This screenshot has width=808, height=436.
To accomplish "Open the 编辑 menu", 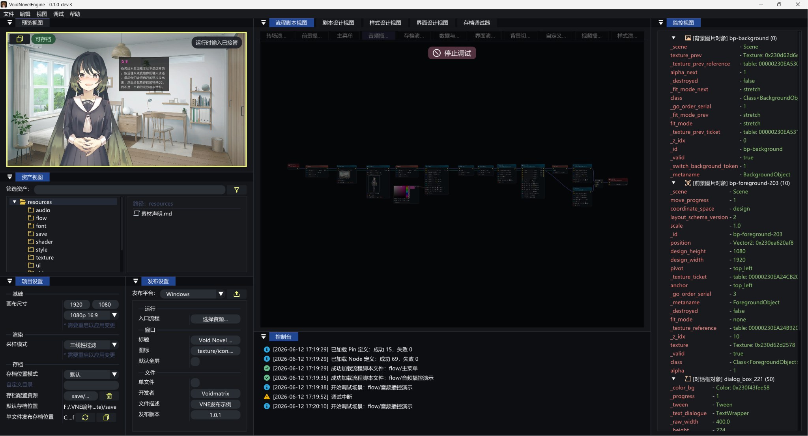I will [x=25, y=14].
